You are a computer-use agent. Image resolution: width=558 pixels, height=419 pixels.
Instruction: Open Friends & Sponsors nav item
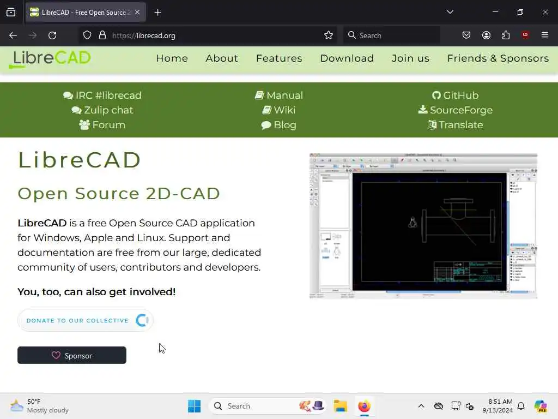(498, 58)
